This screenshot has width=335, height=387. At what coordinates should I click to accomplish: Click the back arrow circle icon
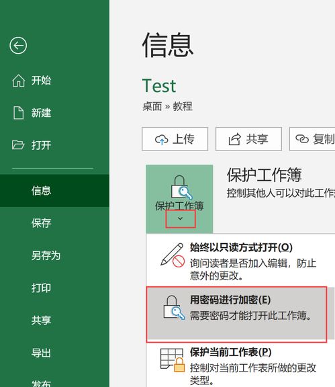point(18,46)
